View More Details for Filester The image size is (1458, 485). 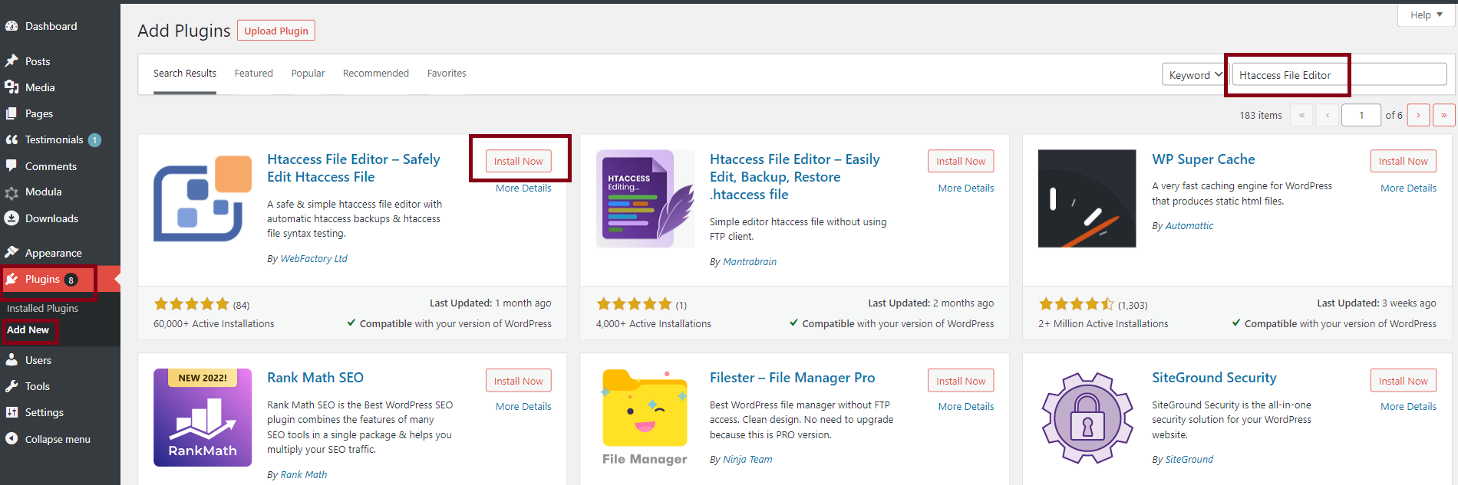pyautogui.click(x=966, y=407)
